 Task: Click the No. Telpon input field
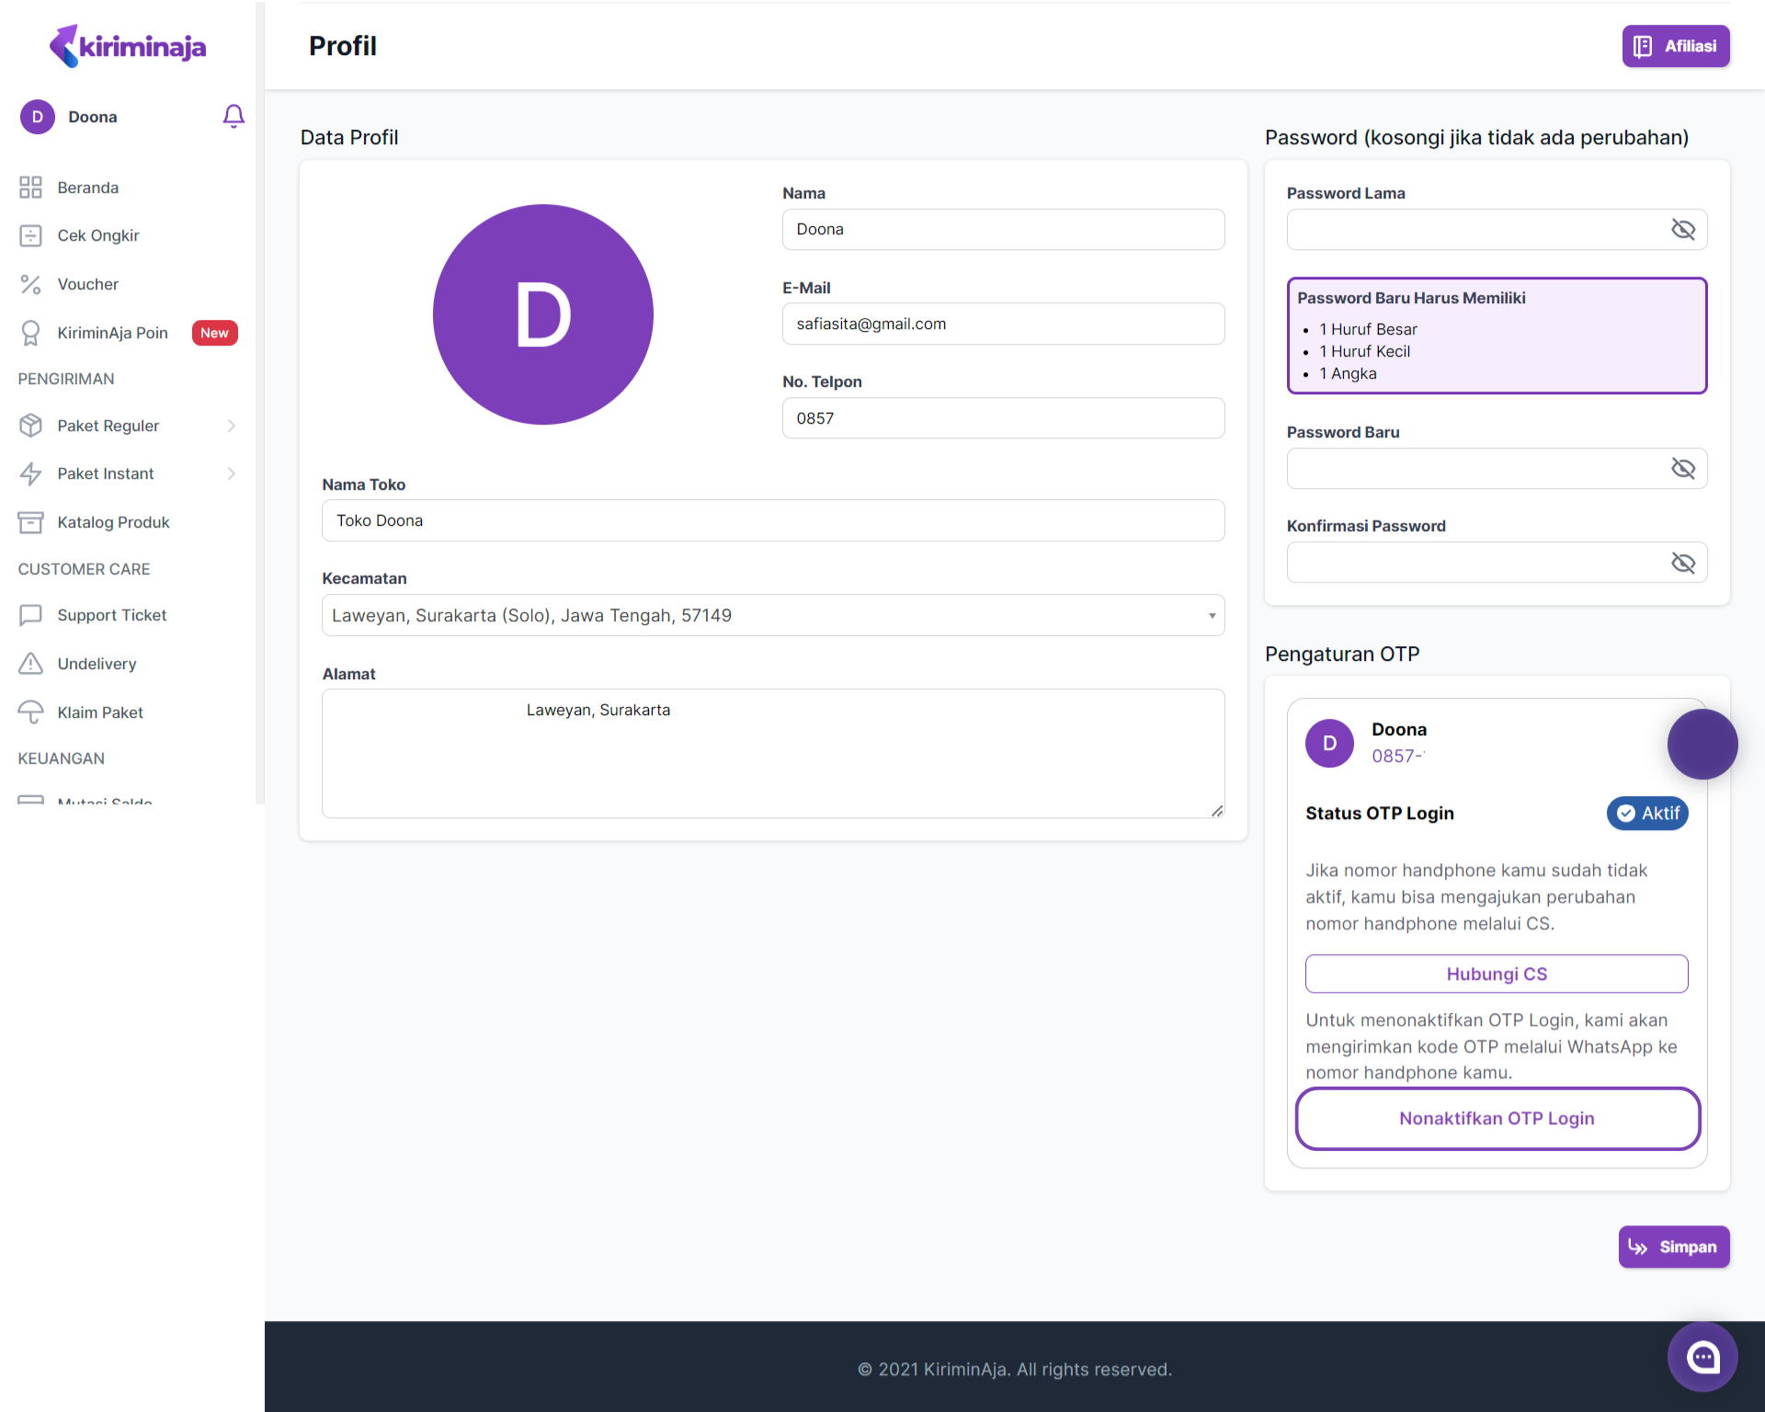1003,418
